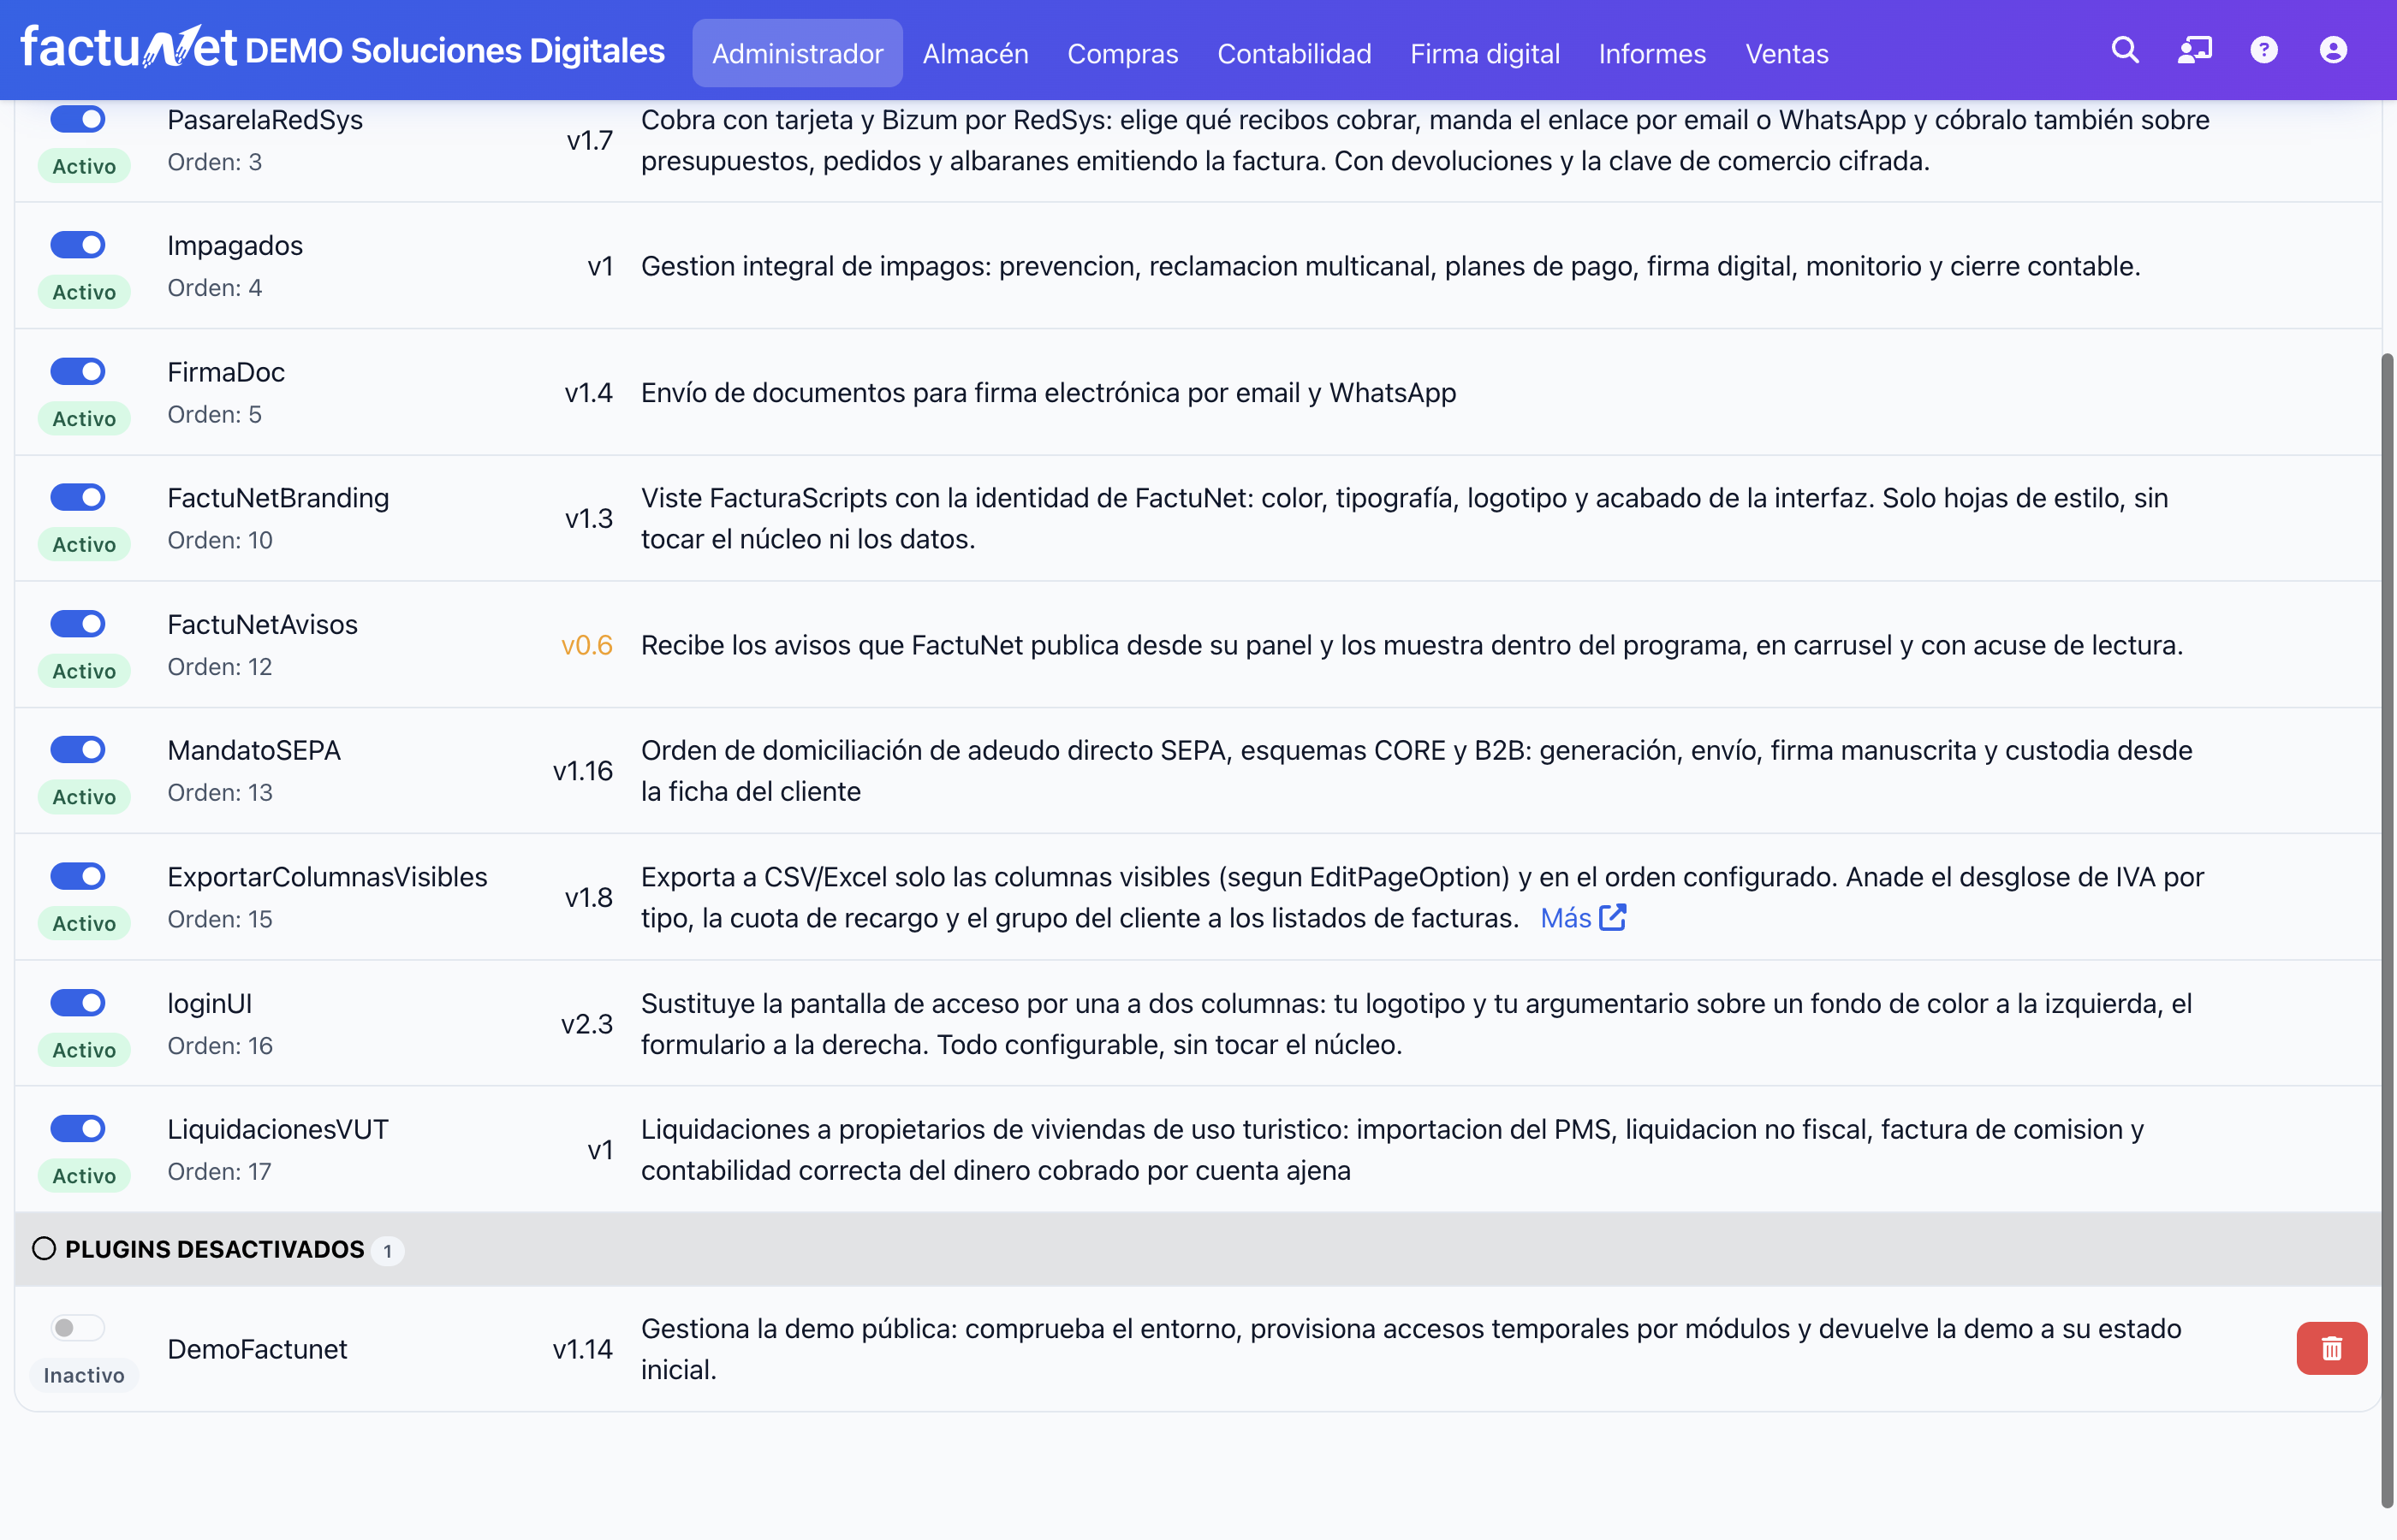Toggle off the loginUI plugin
The image size is (2397, 1540).
pos(78,1002)
